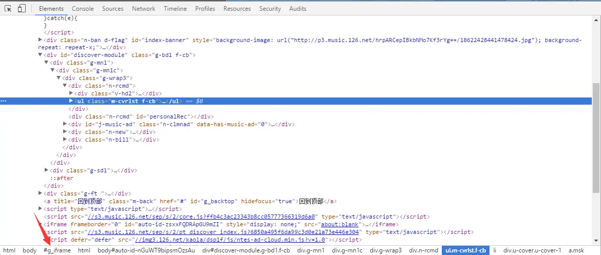The width and height of the screenshot is (601, 255).
Task: Expand the n-bill div node
Action: click(65, 140)
